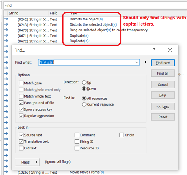
Task: Click the Find panel title
Action: 8,5
